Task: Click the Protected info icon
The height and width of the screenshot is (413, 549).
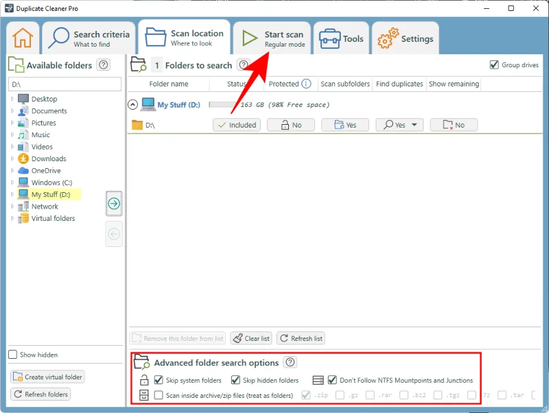Action: [306, 84]
